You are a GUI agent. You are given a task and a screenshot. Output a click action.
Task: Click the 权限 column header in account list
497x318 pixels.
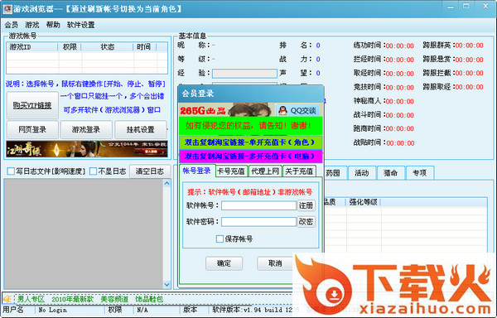pos(70,47)
